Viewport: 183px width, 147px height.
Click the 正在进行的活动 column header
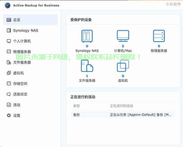pos(122,106)
